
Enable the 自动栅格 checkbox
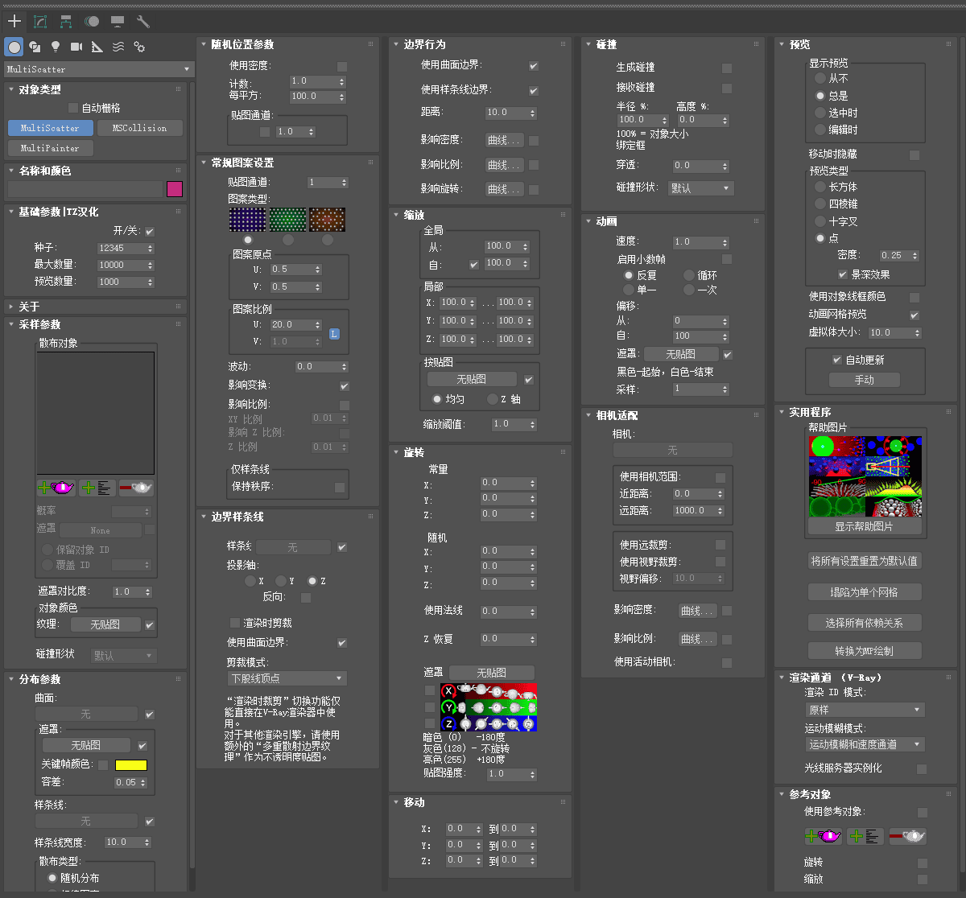tap(73, 108)
